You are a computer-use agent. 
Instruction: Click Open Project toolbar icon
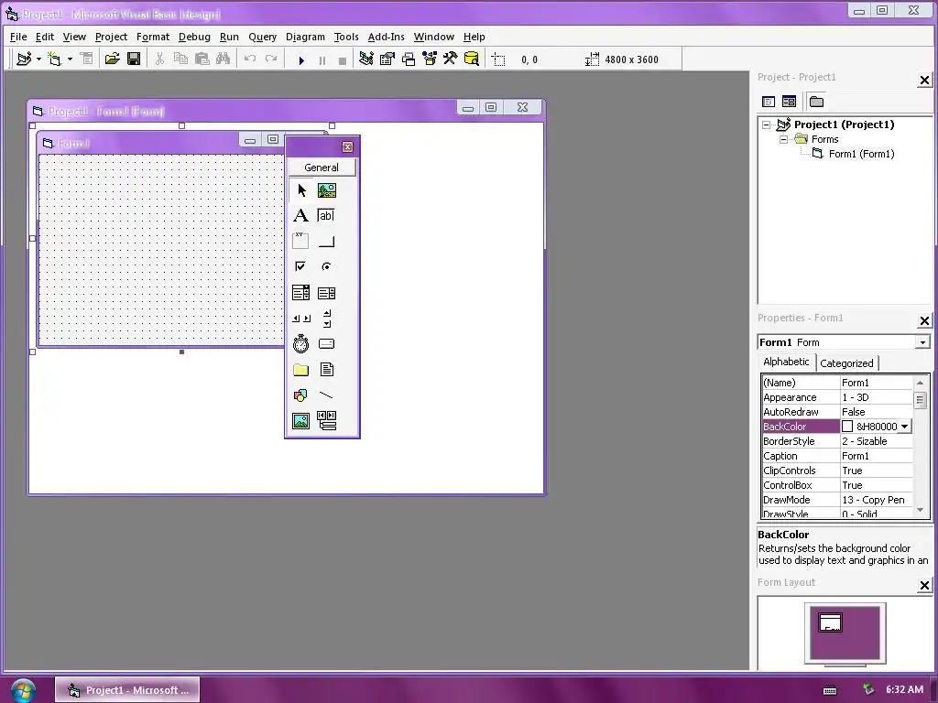coord(112,59)
